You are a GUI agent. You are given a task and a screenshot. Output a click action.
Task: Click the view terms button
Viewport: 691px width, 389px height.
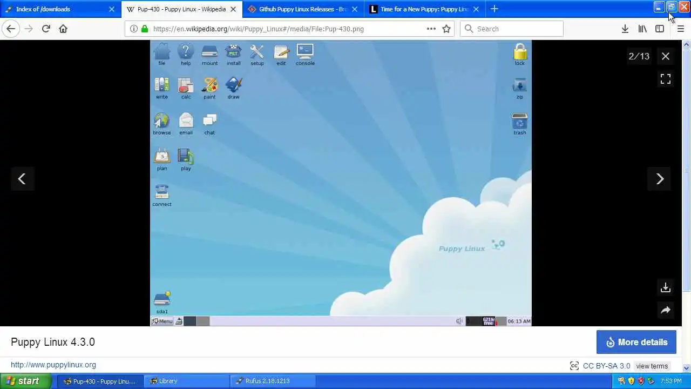tap(652, 366)
